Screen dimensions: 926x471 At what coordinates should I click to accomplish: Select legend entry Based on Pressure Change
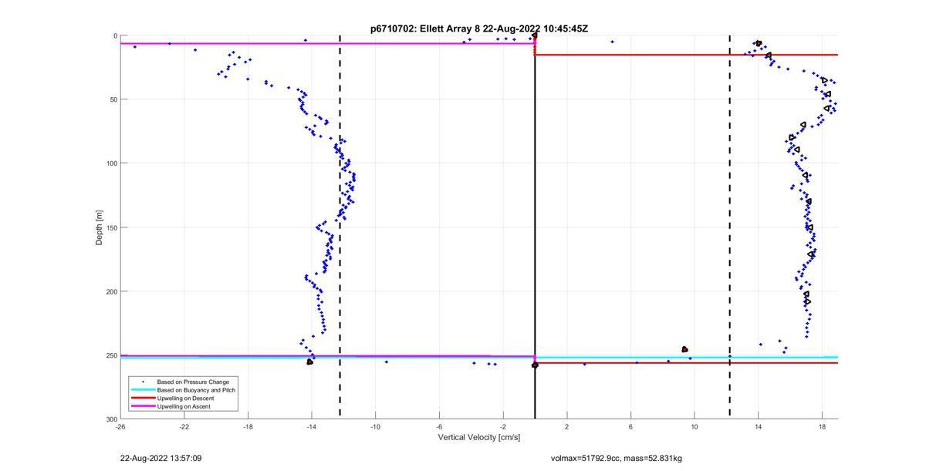tap(193, 382)
